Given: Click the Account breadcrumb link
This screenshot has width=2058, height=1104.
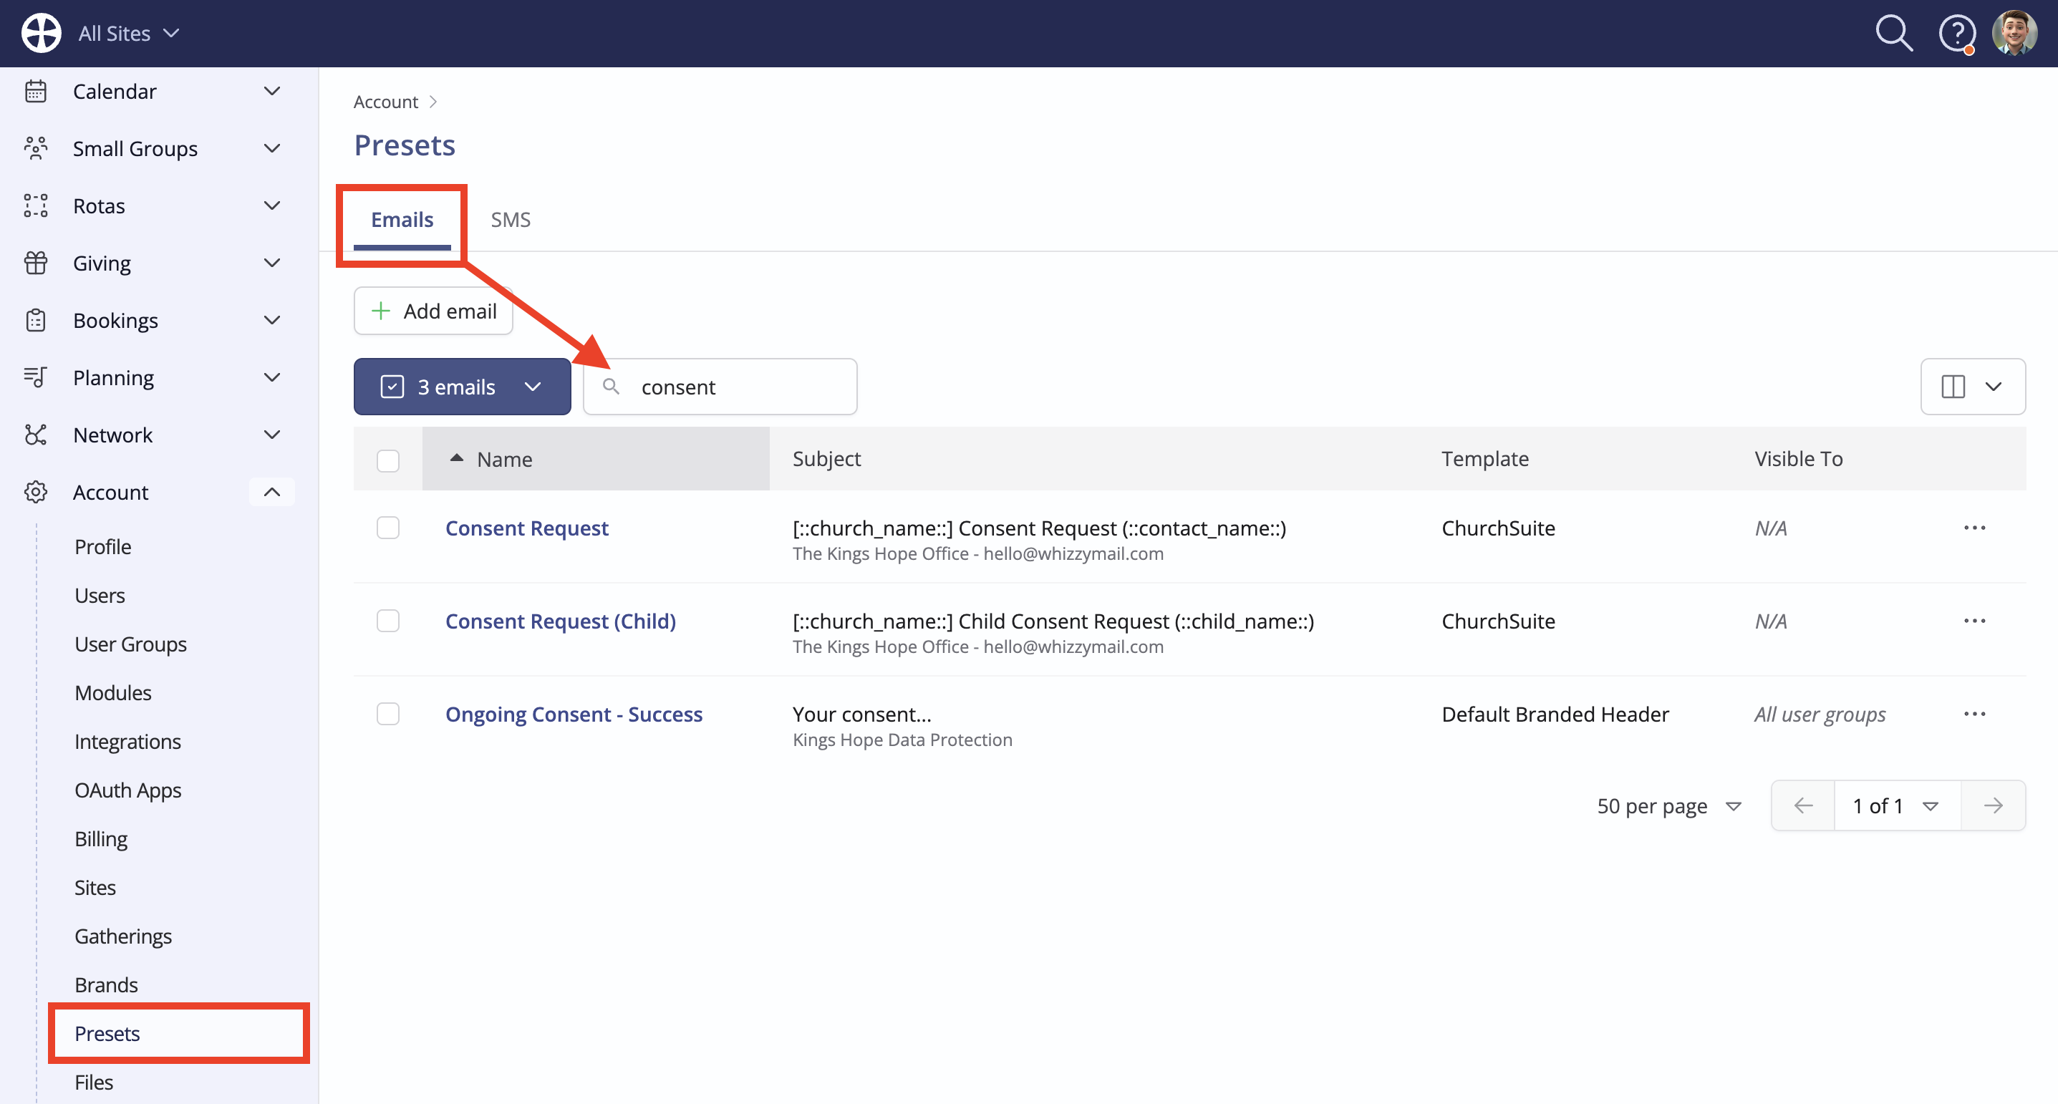Looking at the screenshot, I should click(385, 102).
